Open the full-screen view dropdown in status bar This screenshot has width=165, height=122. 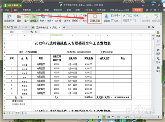pyautogui.click(x=115, y=117)
